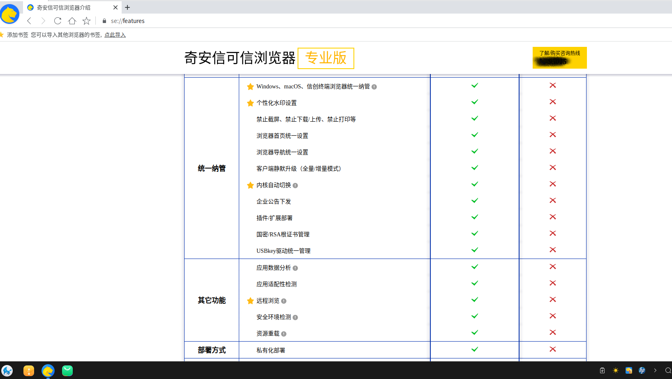Click info icon next to 安全环境检测

(x=295, y=317)
